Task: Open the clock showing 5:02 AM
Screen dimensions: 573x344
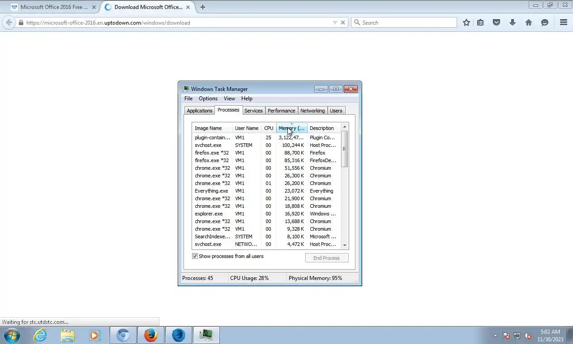Action: [550, 335]
